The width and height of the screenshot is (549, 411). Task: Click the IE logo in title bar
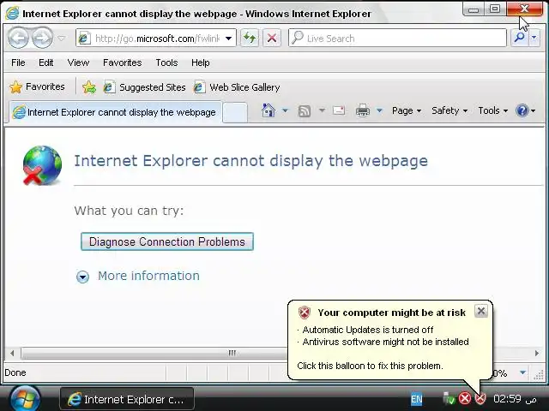click(x=12, y=14)
